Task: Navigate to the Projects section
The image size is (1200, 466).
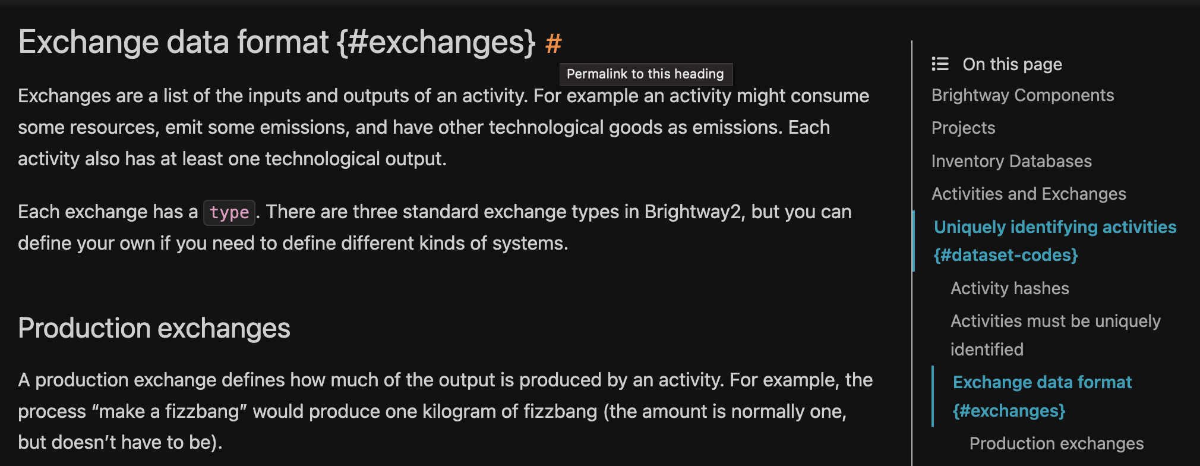Action: [963, 128]
